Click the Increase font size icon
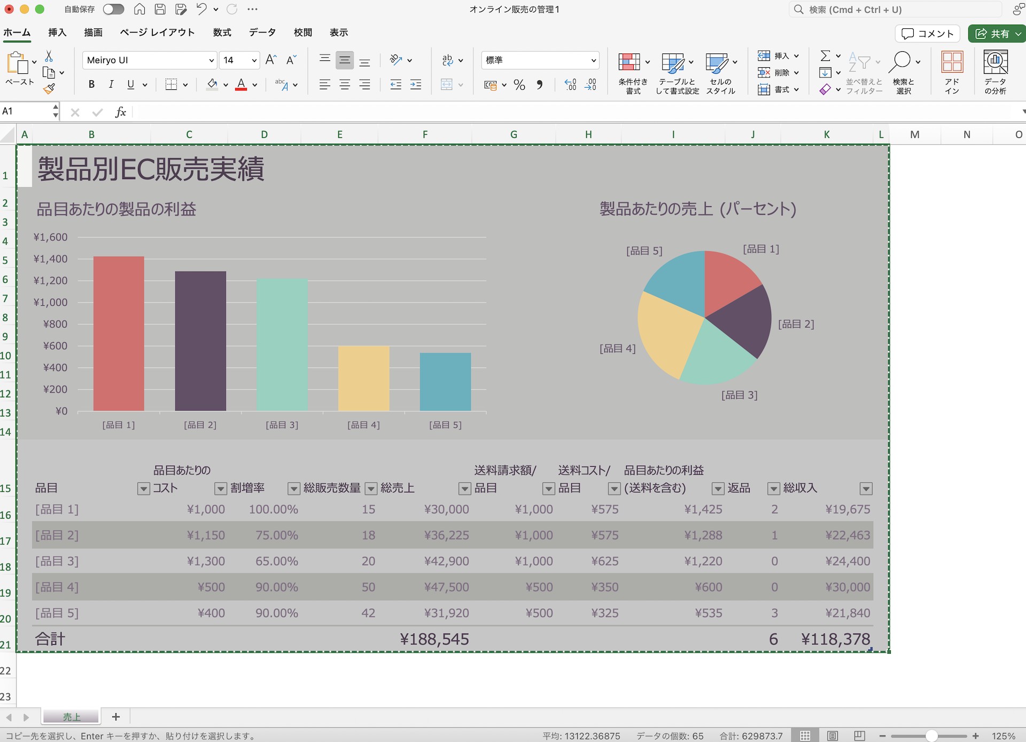Screen dimensions: 1026x742 coord(271,60)
